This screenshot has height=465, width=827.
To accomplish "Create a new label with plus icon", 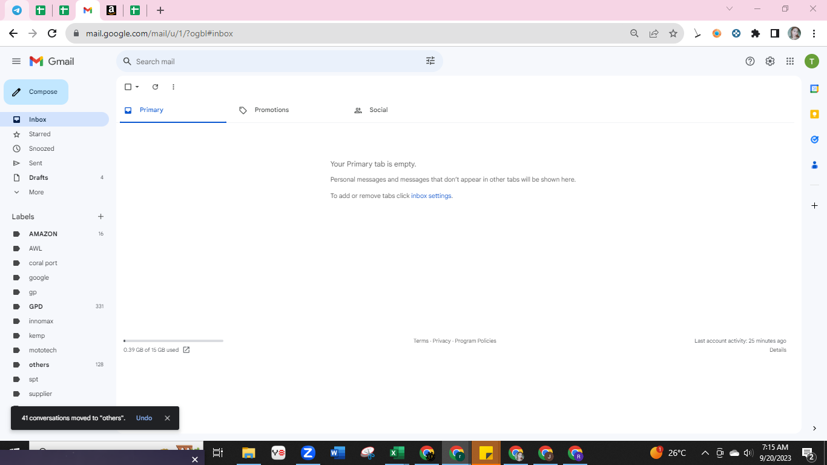I will (x=100, y=217).
